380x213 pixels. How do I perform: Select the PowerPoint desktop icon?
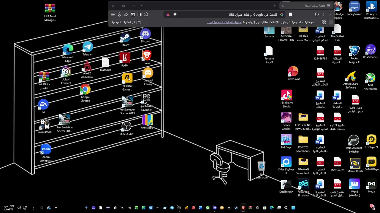pos(293,74)
